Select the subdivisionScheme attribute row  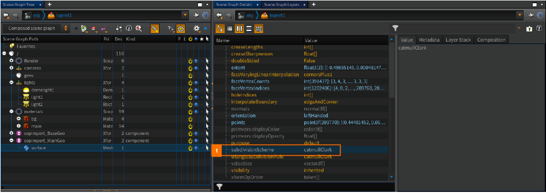[300, 149]
